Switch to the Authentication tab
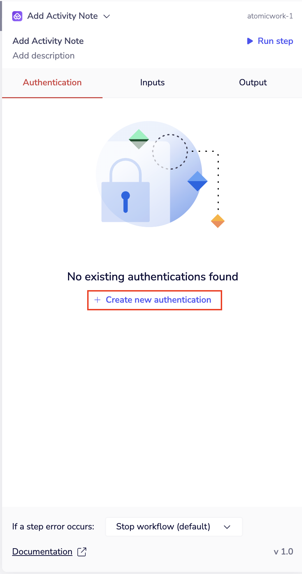 click(x=52, y=83)
